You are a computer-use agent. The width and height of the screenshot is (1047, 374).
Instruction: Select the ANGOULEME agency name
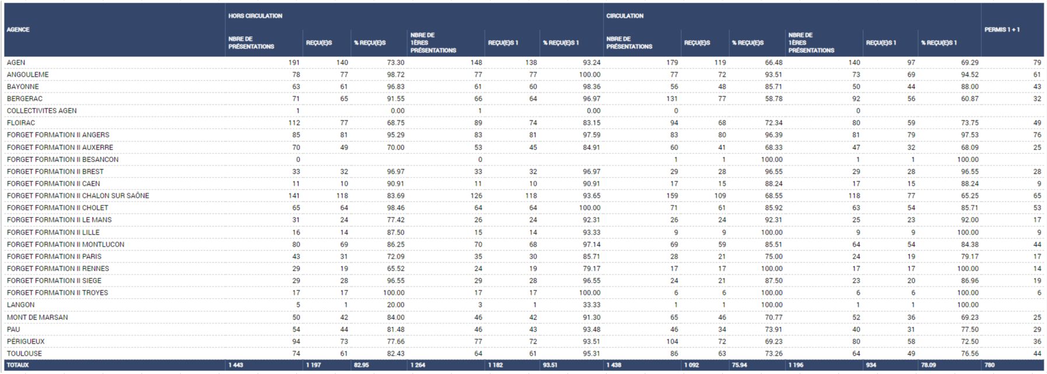(28, 75)
